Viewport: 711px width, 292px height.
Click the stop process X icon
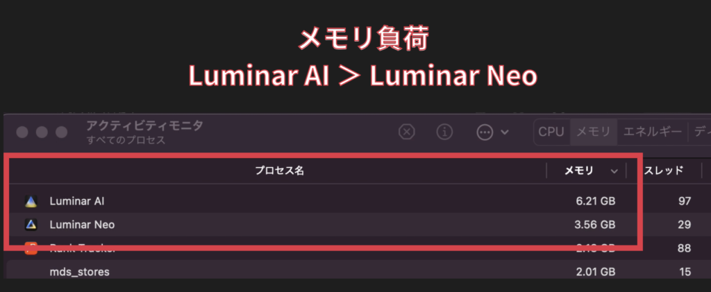pyautogui.click(x=407, y=132)
